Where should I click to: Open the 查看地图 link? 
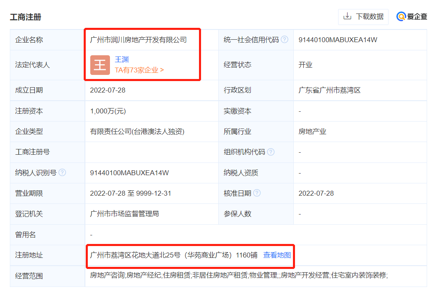point(276,256)
